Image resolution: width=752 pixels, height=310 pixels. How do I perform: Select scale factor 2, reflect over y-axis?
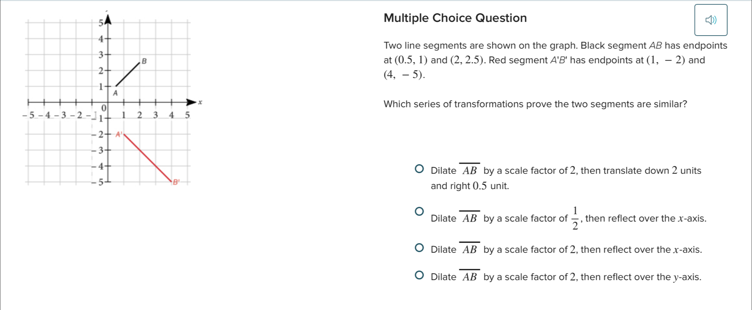pos(419,275)
